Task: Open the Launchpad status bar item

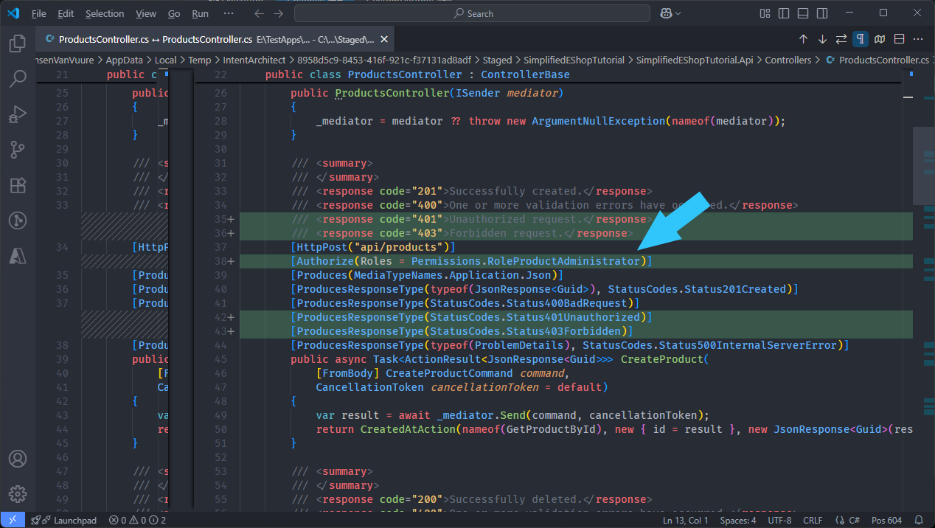Action: coord(63,520)
